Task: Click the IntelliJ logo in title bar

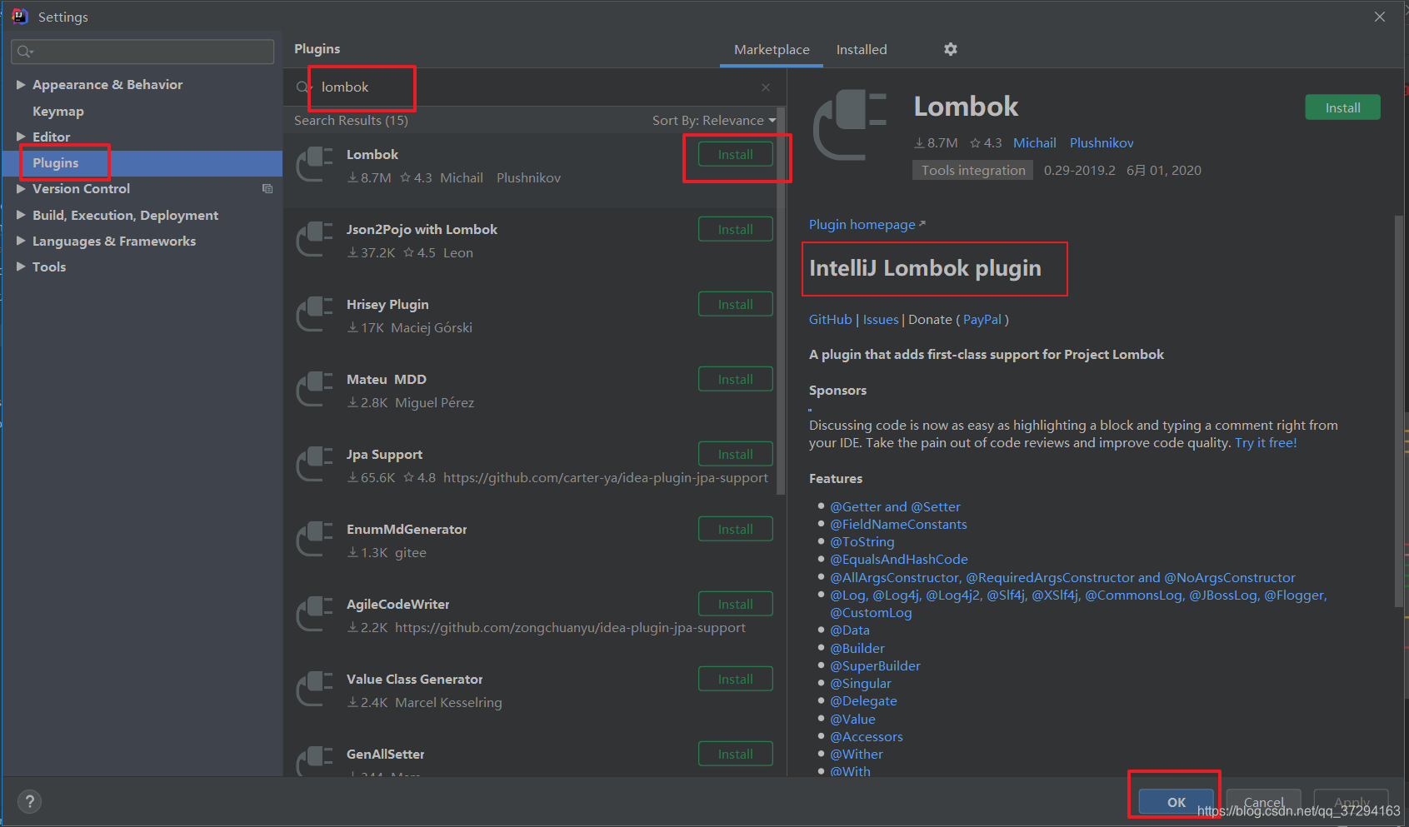Action: (x=19, y=16)
